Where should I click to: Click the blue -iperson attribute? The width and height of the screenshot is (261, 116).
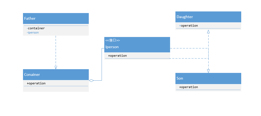(33, 32)
